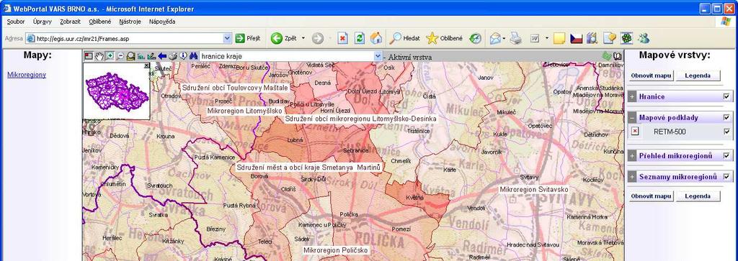Open the address bar dropdown arrow

tap(227, 39)
